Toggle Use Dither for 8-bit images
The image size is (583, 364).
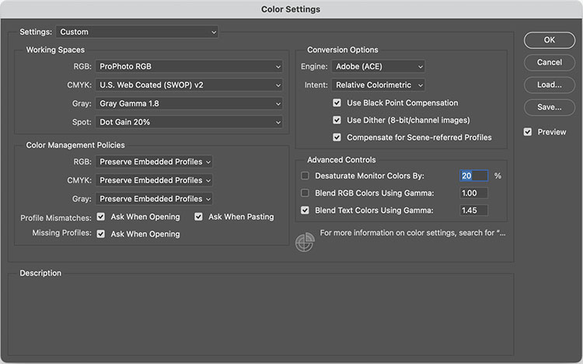tap(337, 120)
